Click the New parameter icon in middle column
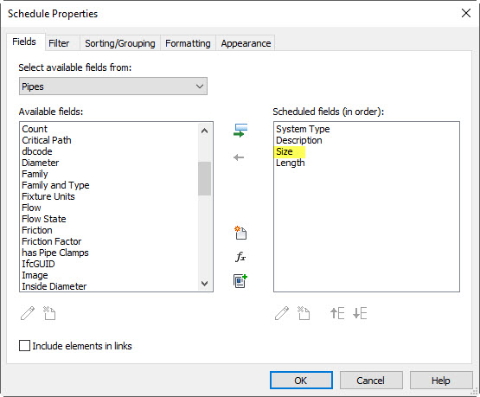The image size is (480, 397). tap(240, 233)
